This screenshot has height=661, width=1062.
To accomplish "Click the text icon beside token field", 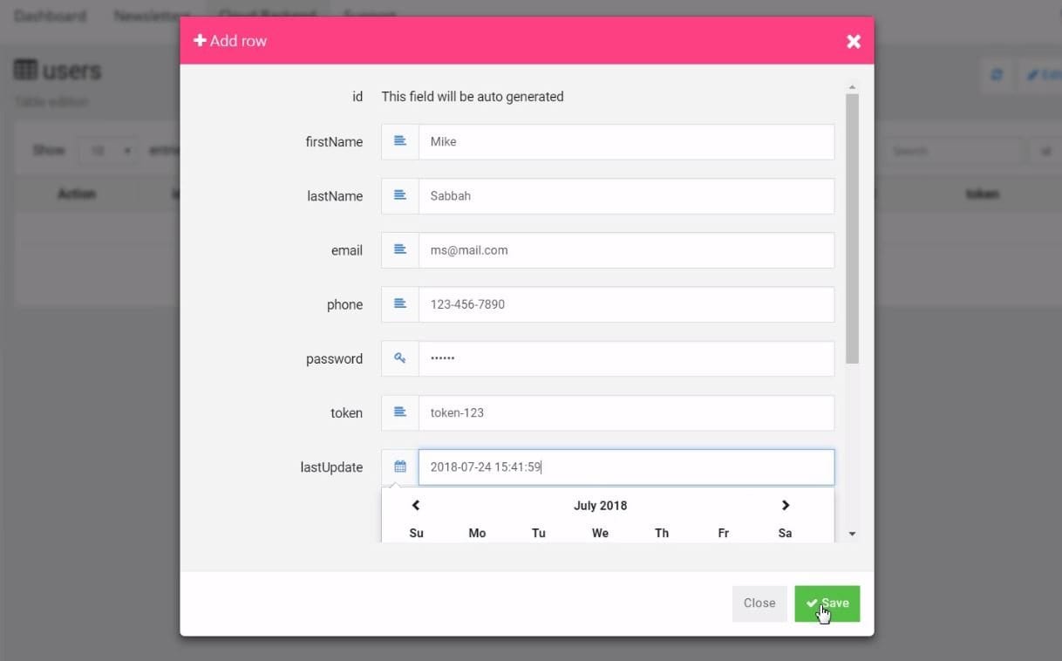I will pyautogui.click(x=400, y=412).
